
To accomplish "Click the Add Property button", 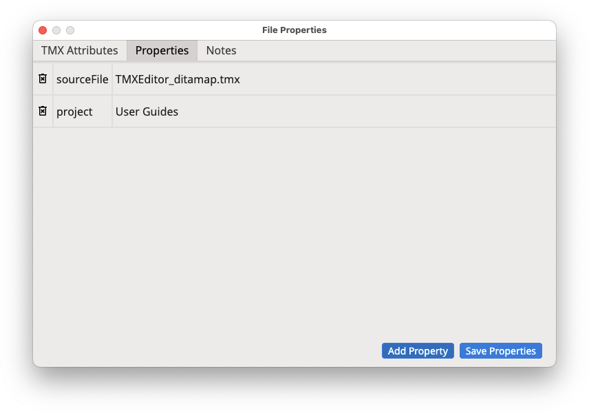I will coord(418,350).
